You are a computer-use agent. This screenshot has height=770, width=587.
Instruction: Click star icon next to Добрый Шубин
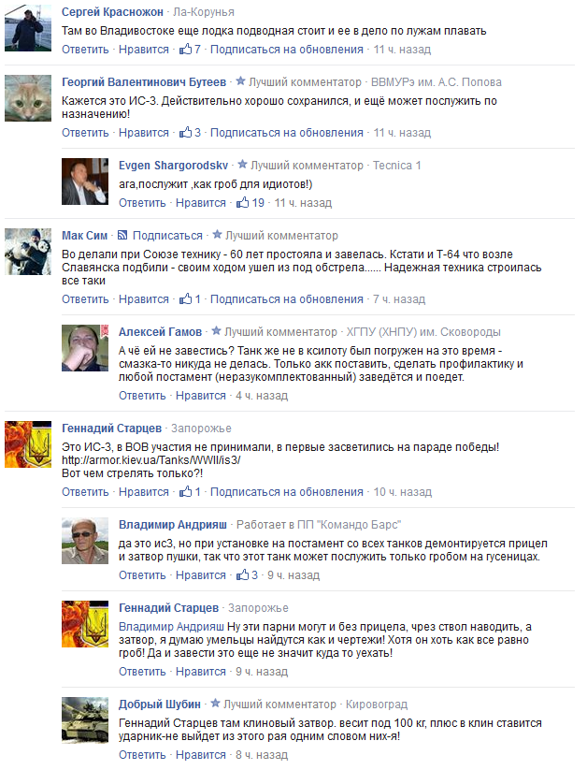[216, 704]
